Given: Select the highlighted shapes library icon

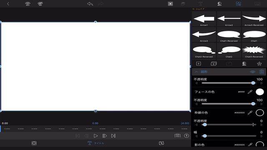Looking at the screenshot, I should (x=238, y=4).
